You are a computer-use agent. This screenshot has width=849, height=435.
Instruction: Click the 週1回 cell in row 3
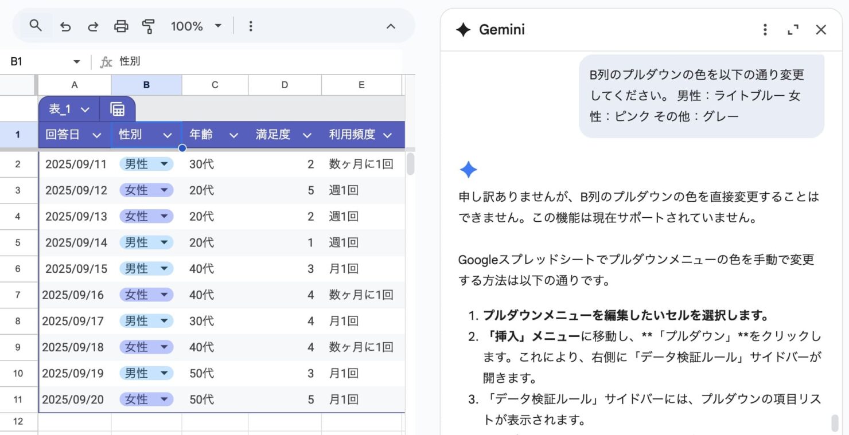pos(363,190)
